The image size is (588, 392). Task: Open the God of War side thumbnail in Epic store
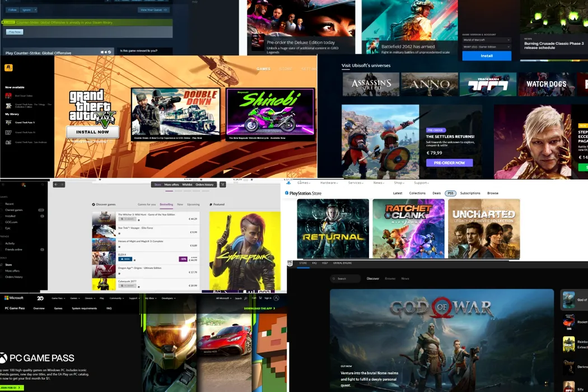pos(568,300)
